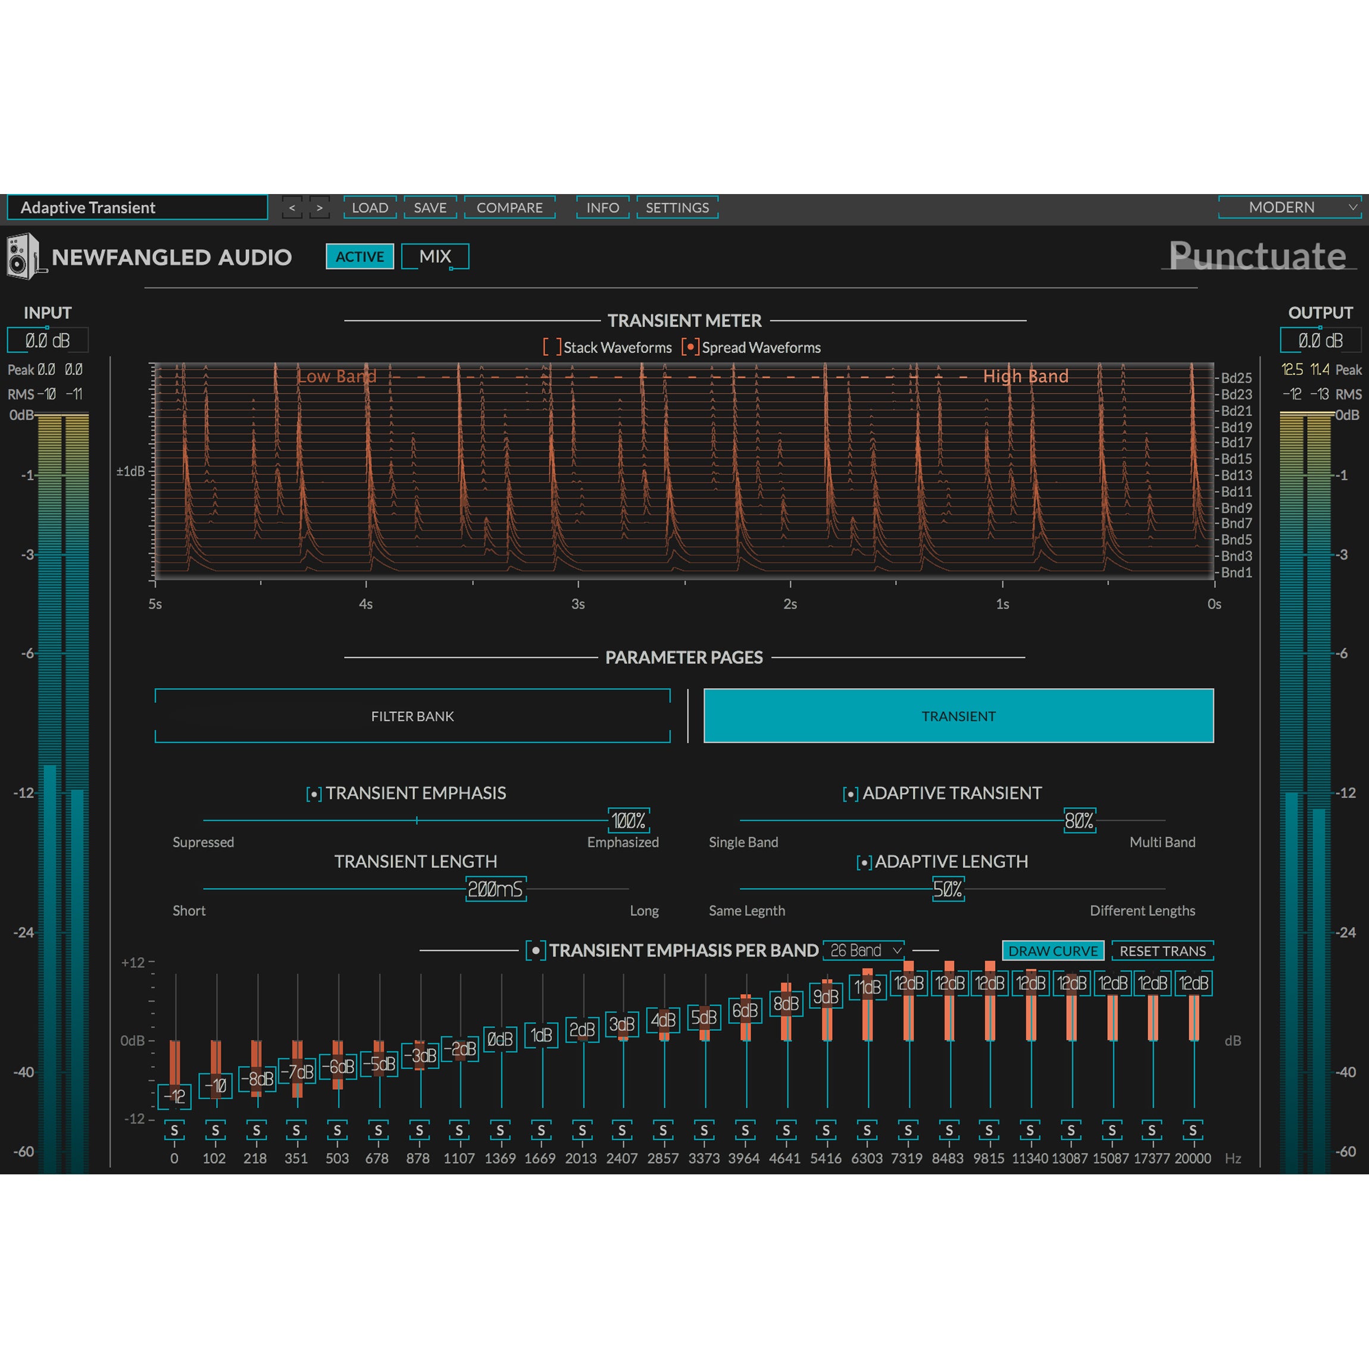Click the Adaptive Transient preset name field
The image size is (1369, 1369).
click(x=136, y=208)
